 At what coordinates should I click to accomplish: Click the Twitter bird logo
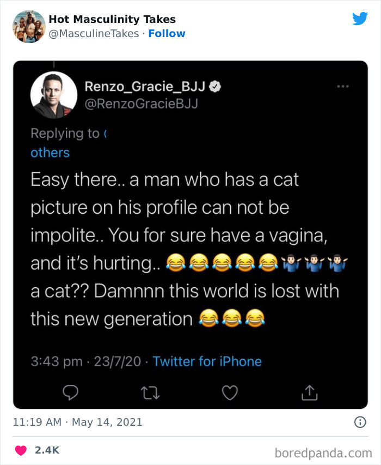(360, 18)
